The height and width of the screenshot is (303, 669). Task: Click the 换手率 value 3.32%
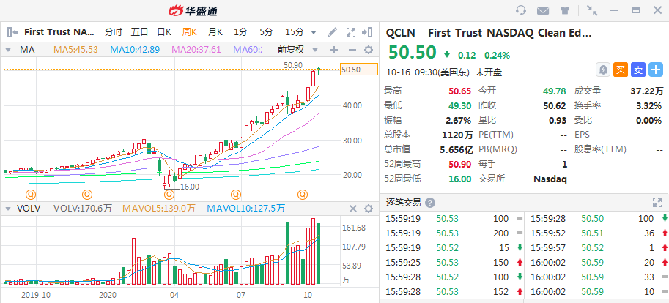click(x=649, y=105)
